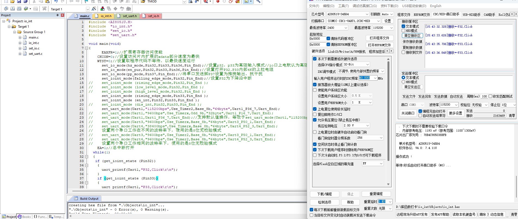This screenshot has width=518, height=219.
Task: Expand the io_int.c node in the project tree
Action: pos(20,43)
